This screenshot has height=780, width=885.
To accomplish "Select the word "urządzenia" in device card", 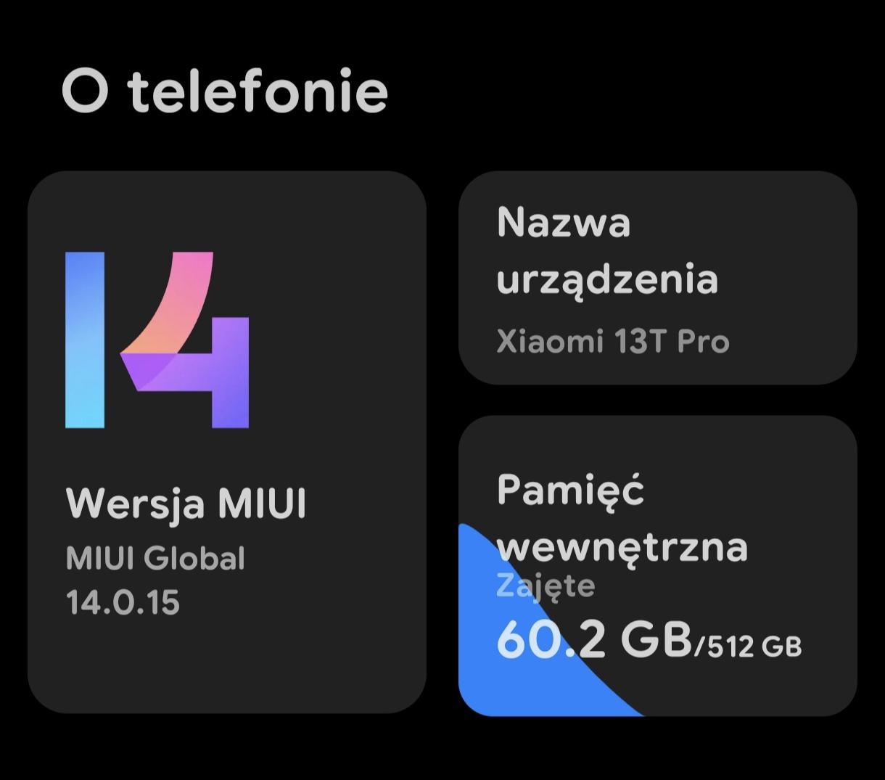I will click(x=606, y=280).
